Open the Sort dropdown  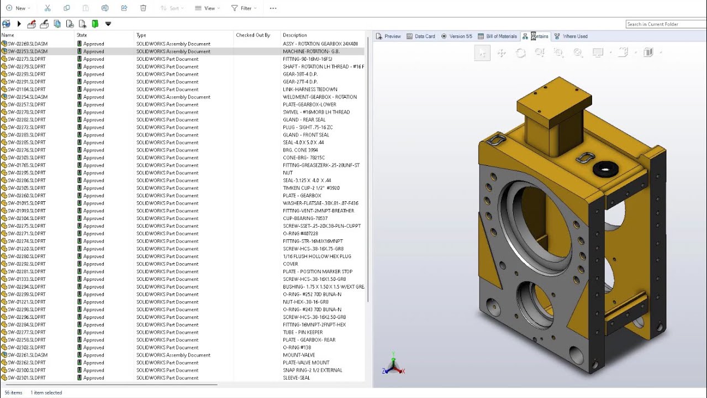coord(172,8)
